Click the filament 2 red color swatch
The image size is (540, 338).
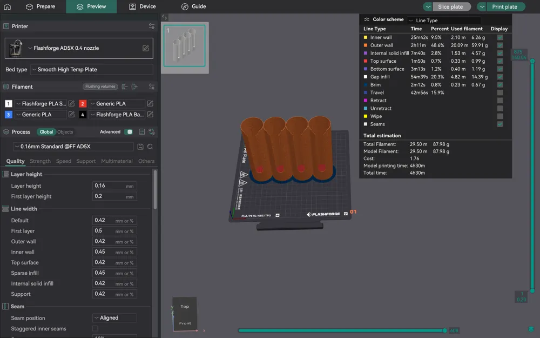pos(83,103)
